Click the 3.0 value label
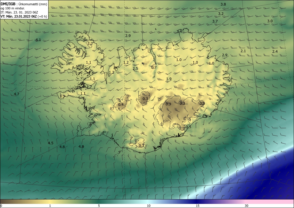The width and height of the screenshot is (294, 208). point(270,21)
